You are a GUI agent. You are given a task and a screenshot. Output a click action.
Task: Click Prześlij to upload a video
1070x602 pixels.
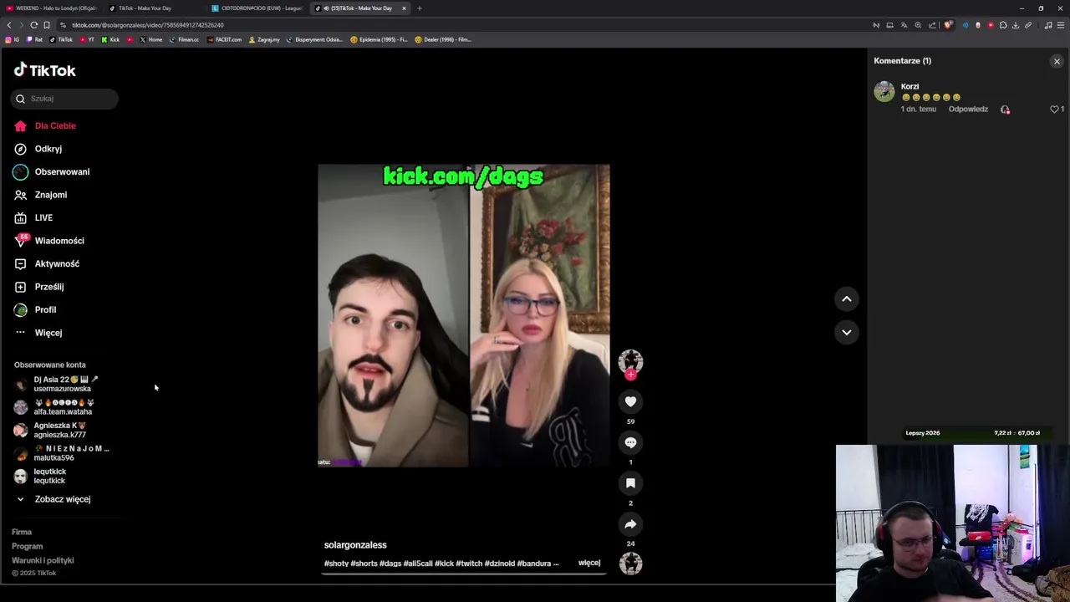click(x=39, y=287)
